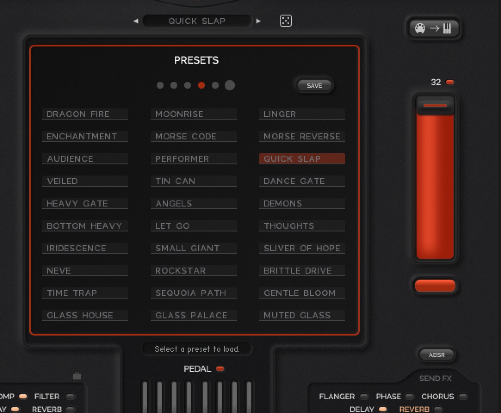Click the palette-to-keyboard mapping icon
The image size is (501, 413).
coord(434,29)
